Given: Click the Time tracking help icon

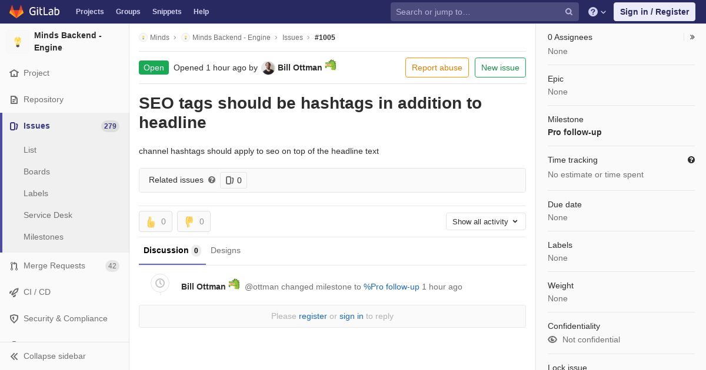Looking at the screenshot, I should (x=691, y=160).
